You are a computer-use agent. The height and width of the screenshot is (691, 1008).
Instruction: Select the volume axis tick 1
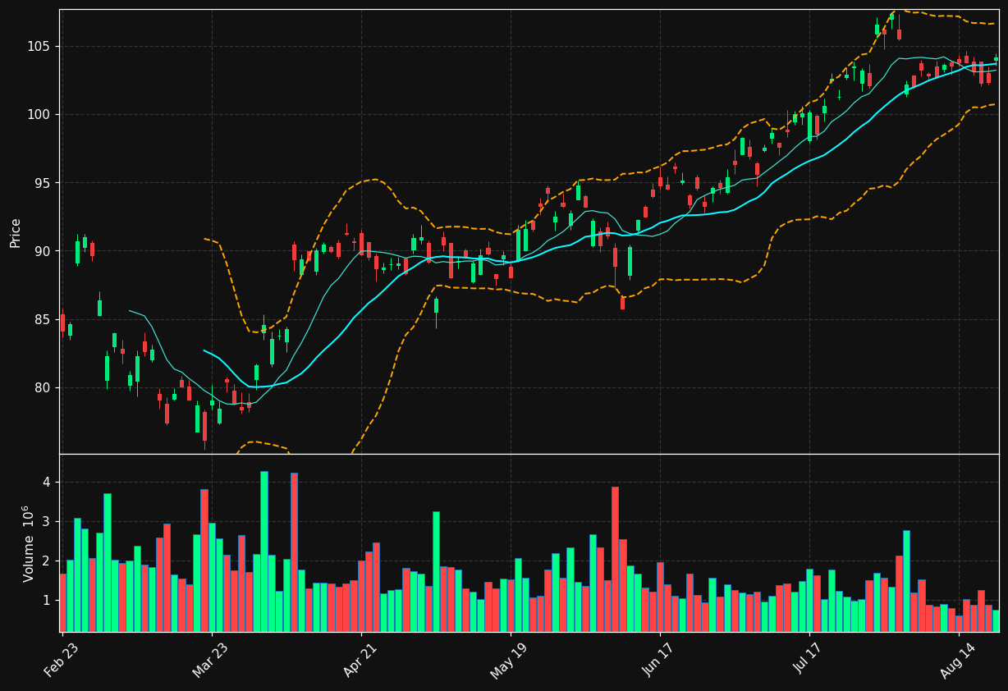point(47,600)
